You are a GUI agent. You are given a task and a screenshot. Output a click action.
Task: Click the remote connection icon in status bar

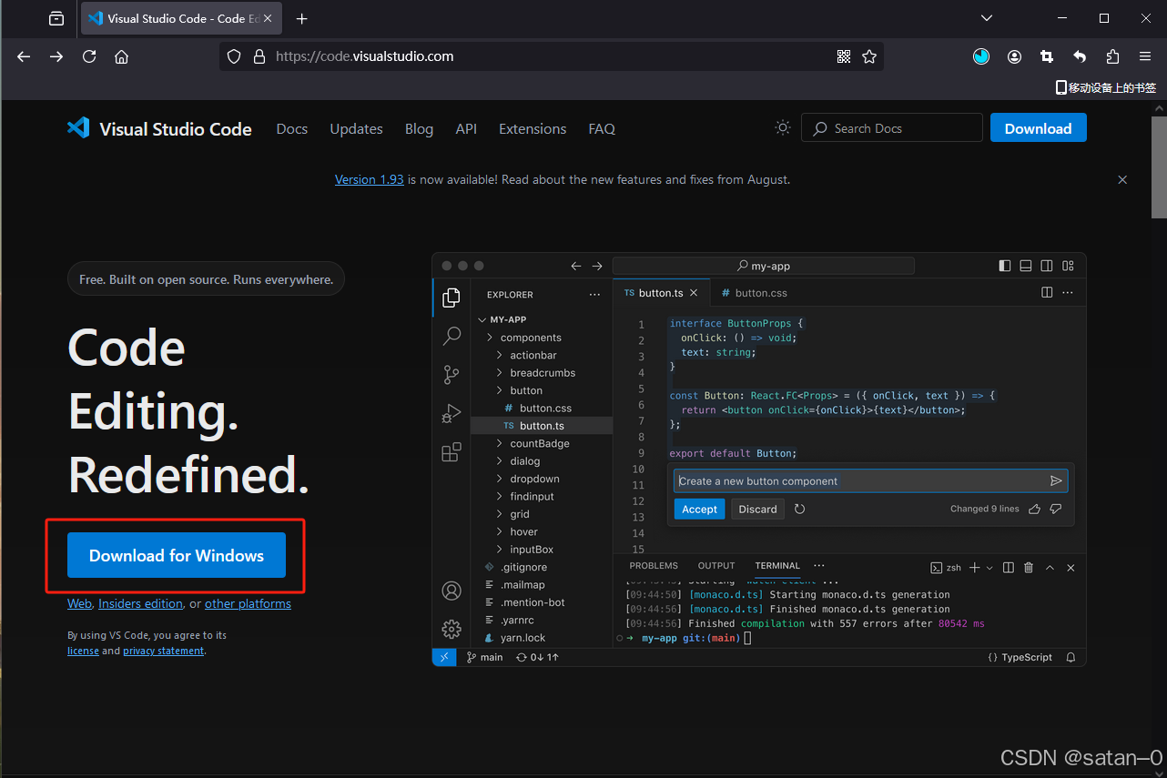click(x=444, y=657)
